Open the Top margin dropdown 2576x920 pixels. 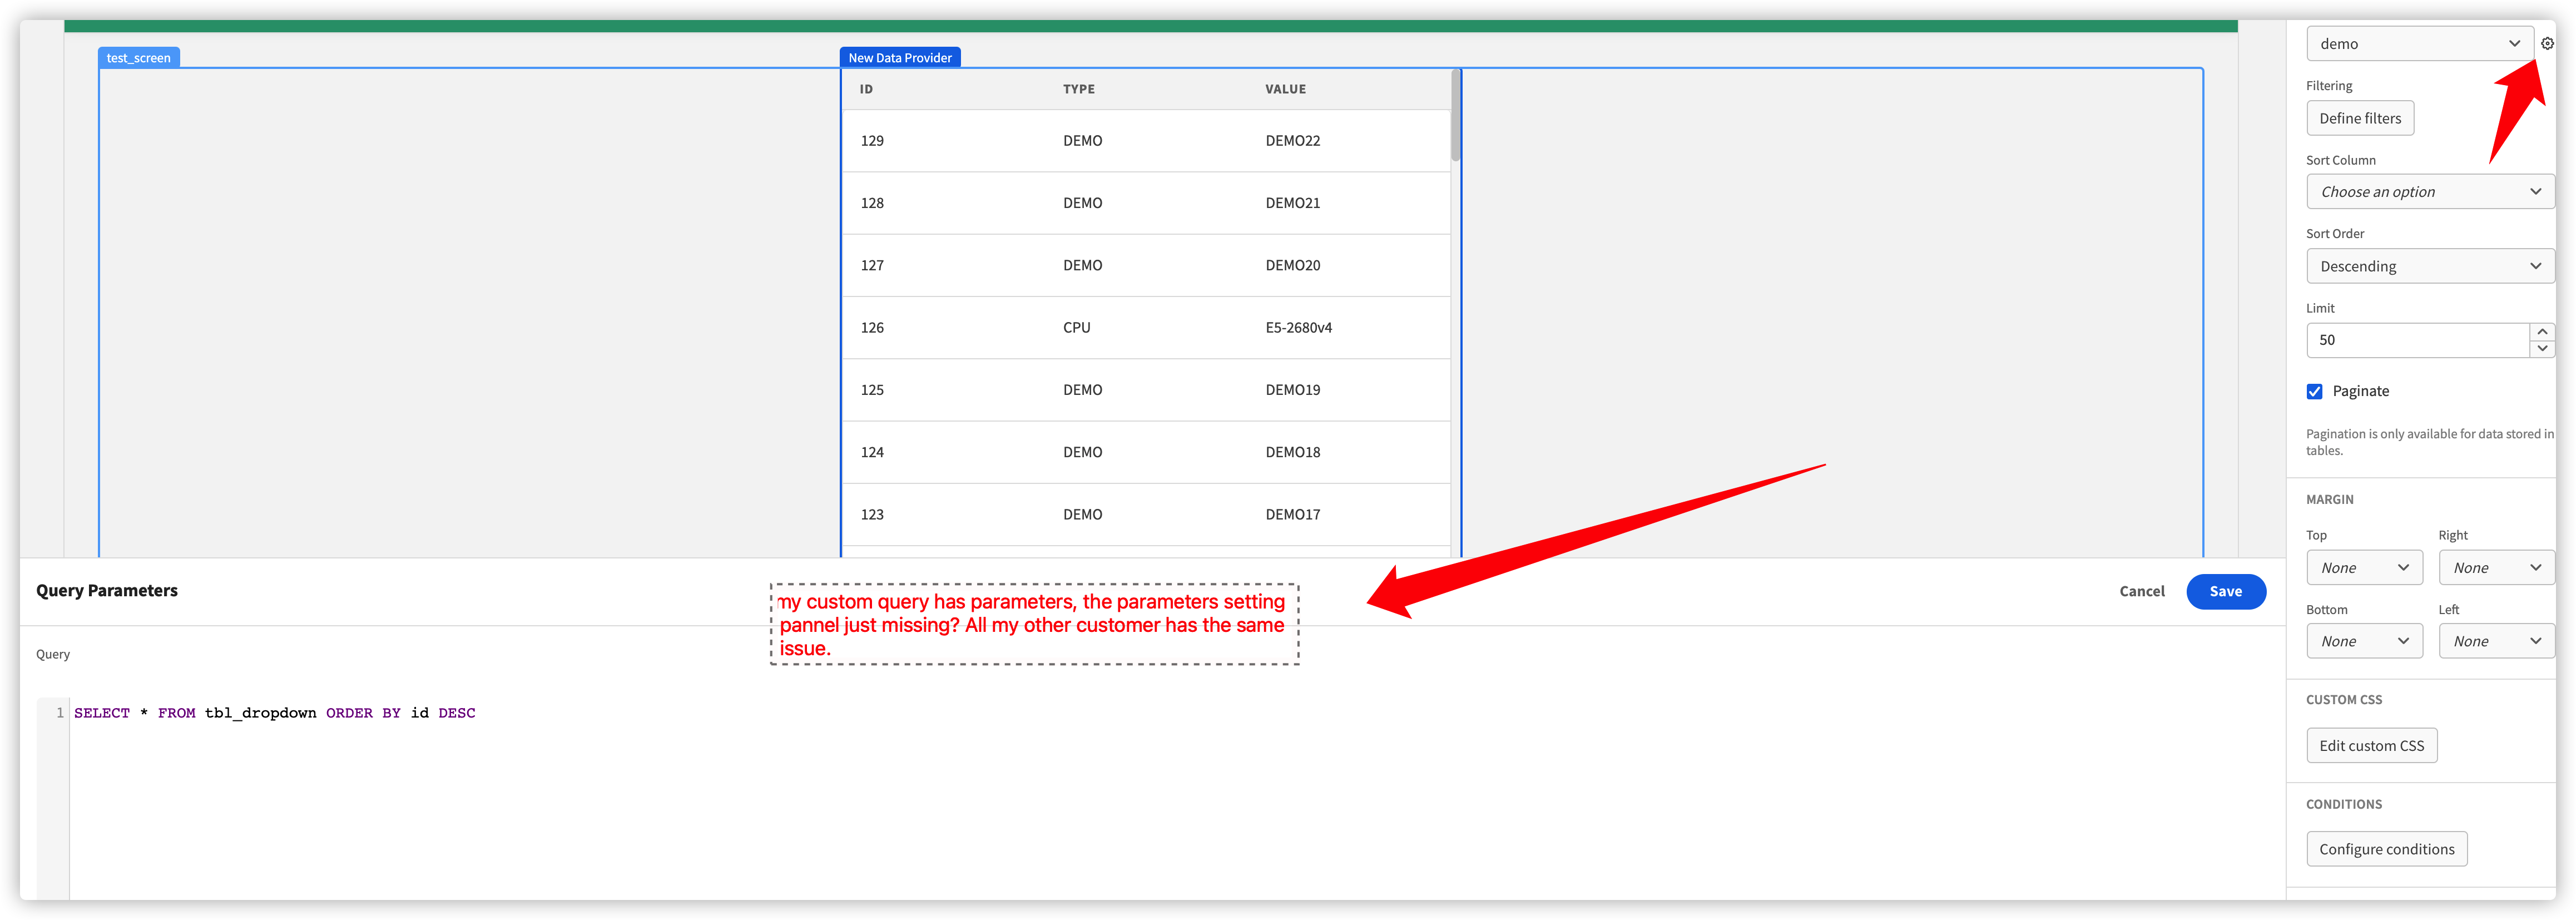[2364, 567]
